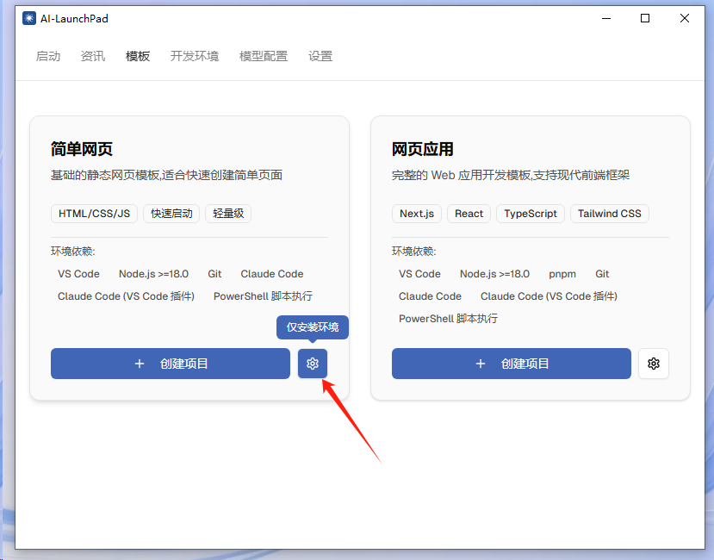Maximize the AI-LaunchPad window
This screenshot has height=560, width=714.
pos(645,18)
